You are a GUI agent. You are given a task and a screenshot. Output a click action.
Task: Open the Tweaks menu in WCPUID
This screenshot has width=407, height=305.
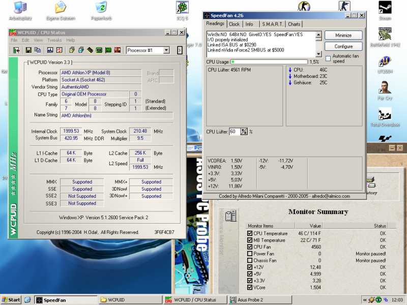pos(54,40)
